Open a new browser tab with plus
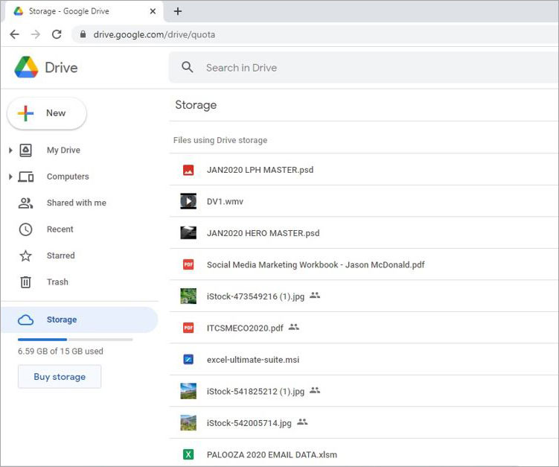 coord(178,11)
